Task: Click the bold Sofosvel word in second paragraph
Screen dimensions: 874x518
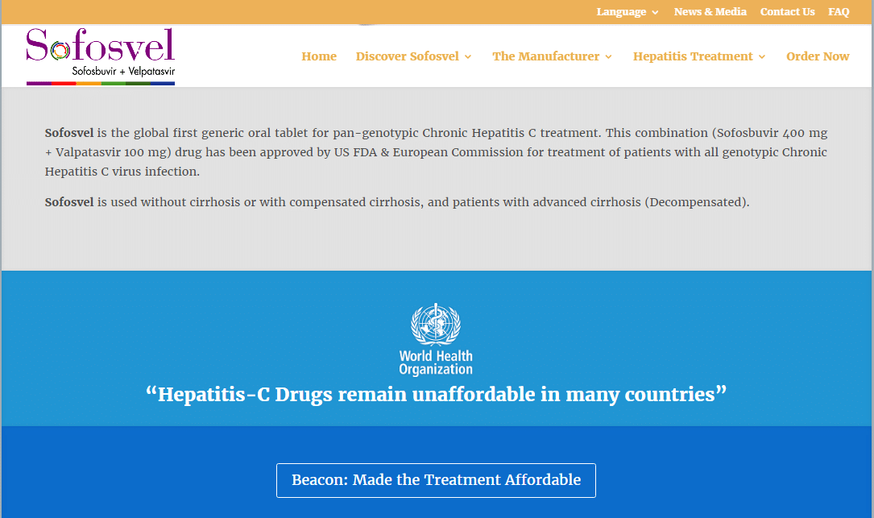Action: [69, 202]
